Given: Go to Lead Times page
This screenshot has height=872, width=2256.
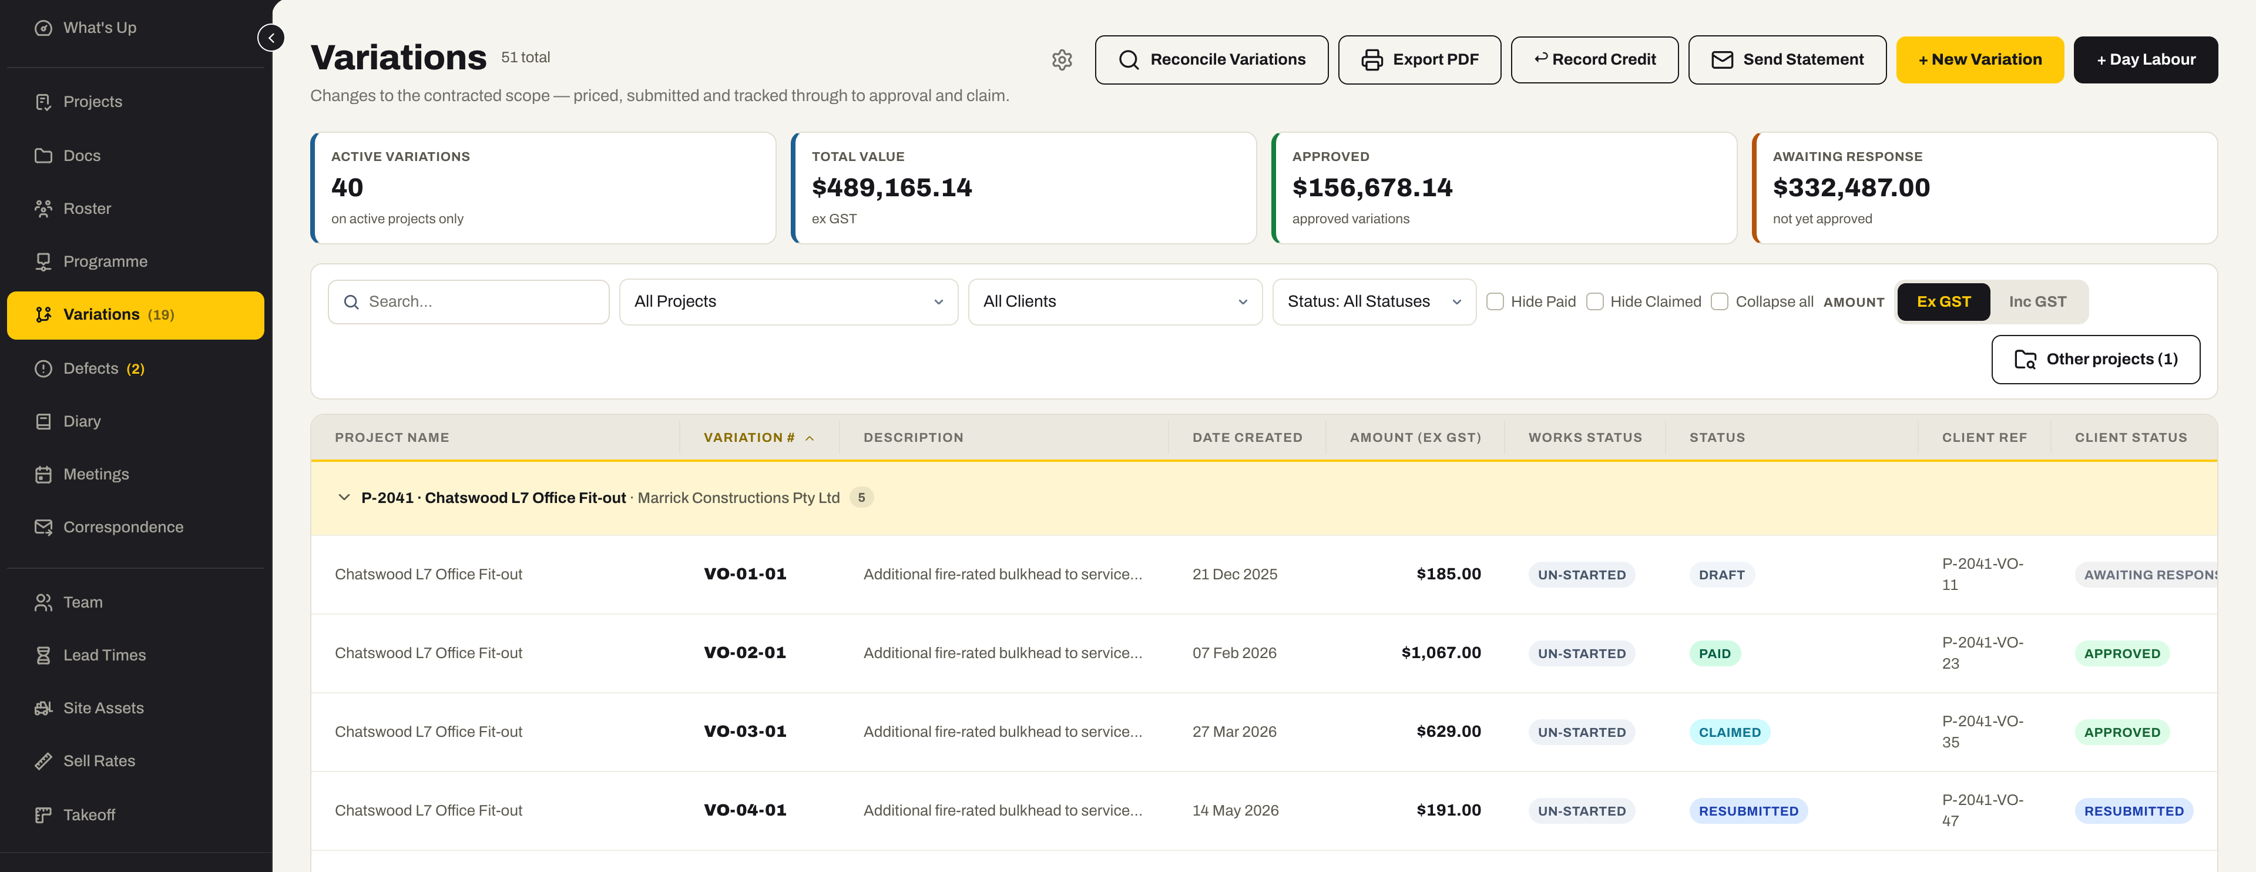Looking at the screenshot, I should tap(136, 655).
